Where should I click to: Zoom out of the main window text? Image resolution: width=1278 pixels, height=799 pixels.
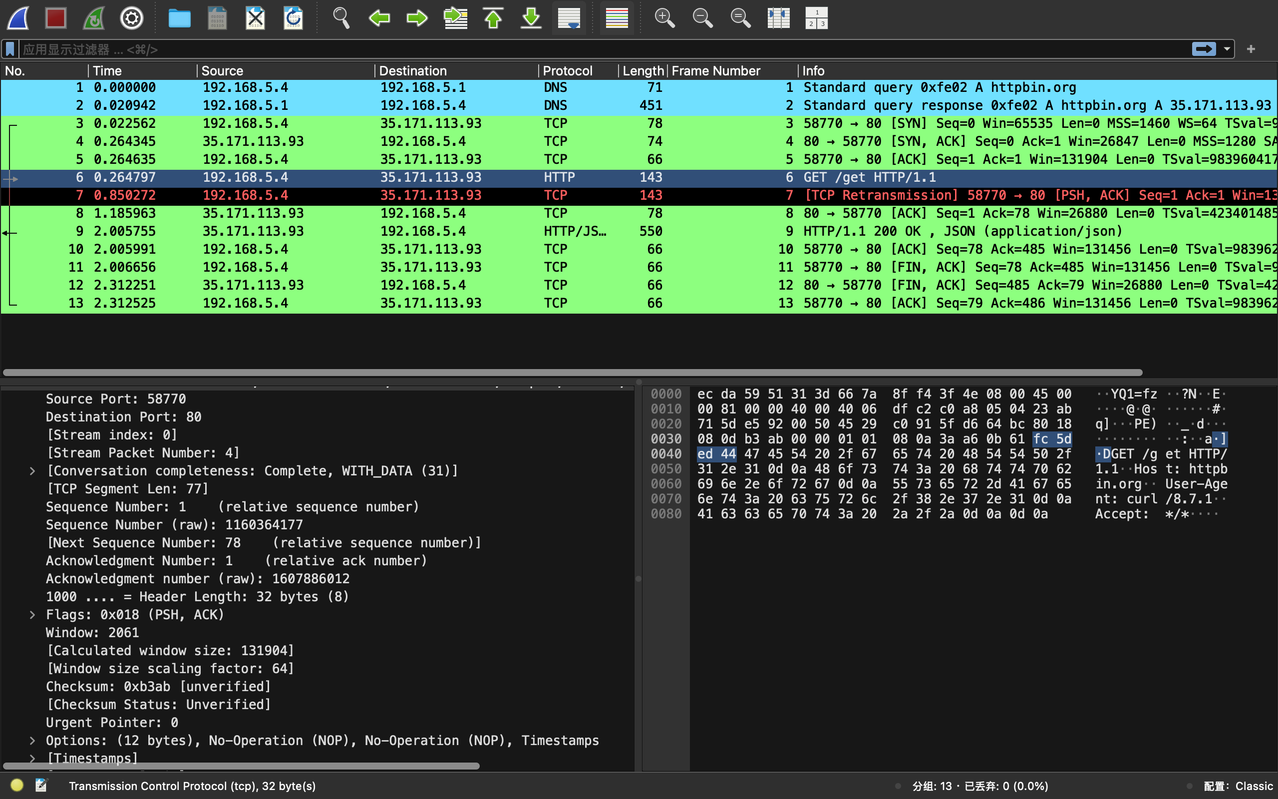coord(702,18)
